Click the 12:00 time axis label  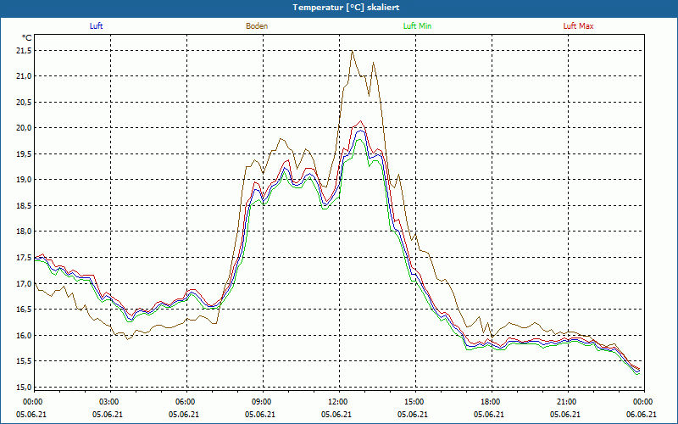[x=336, y=402]
